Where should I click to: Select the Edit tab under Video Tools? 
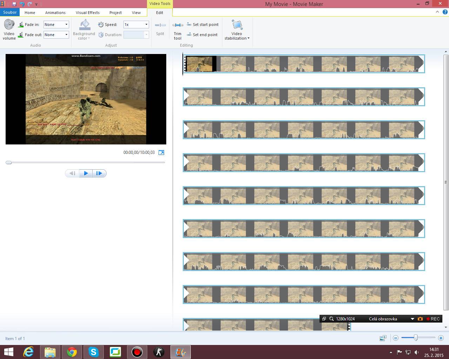click(160, 13)
